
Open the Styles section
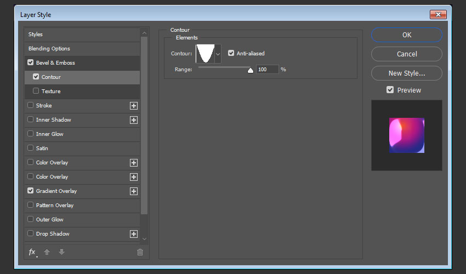[36, 35]
